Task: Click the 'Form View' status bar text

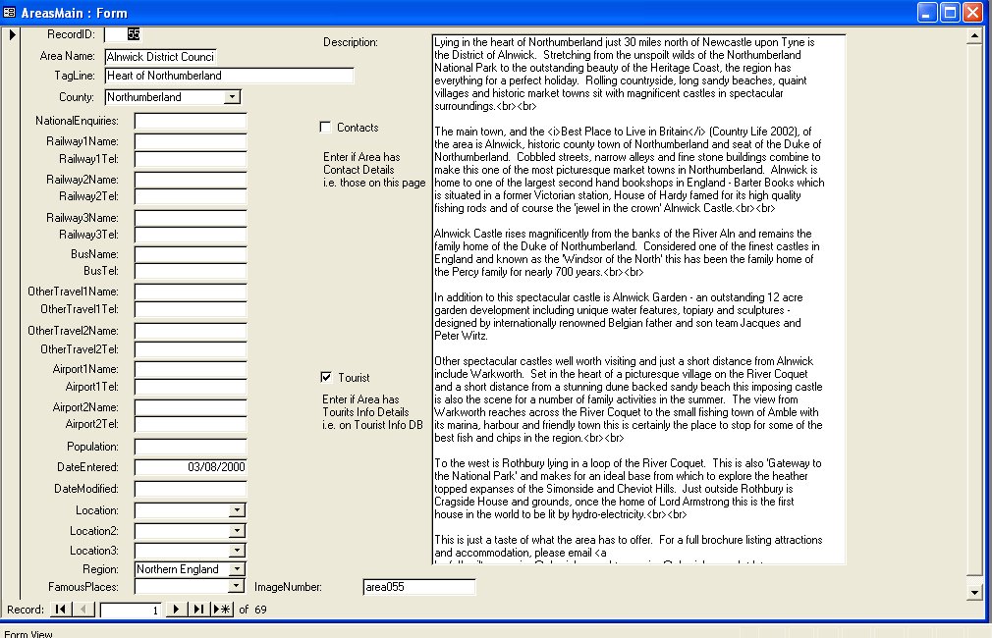Action: [x=28, y=633]
